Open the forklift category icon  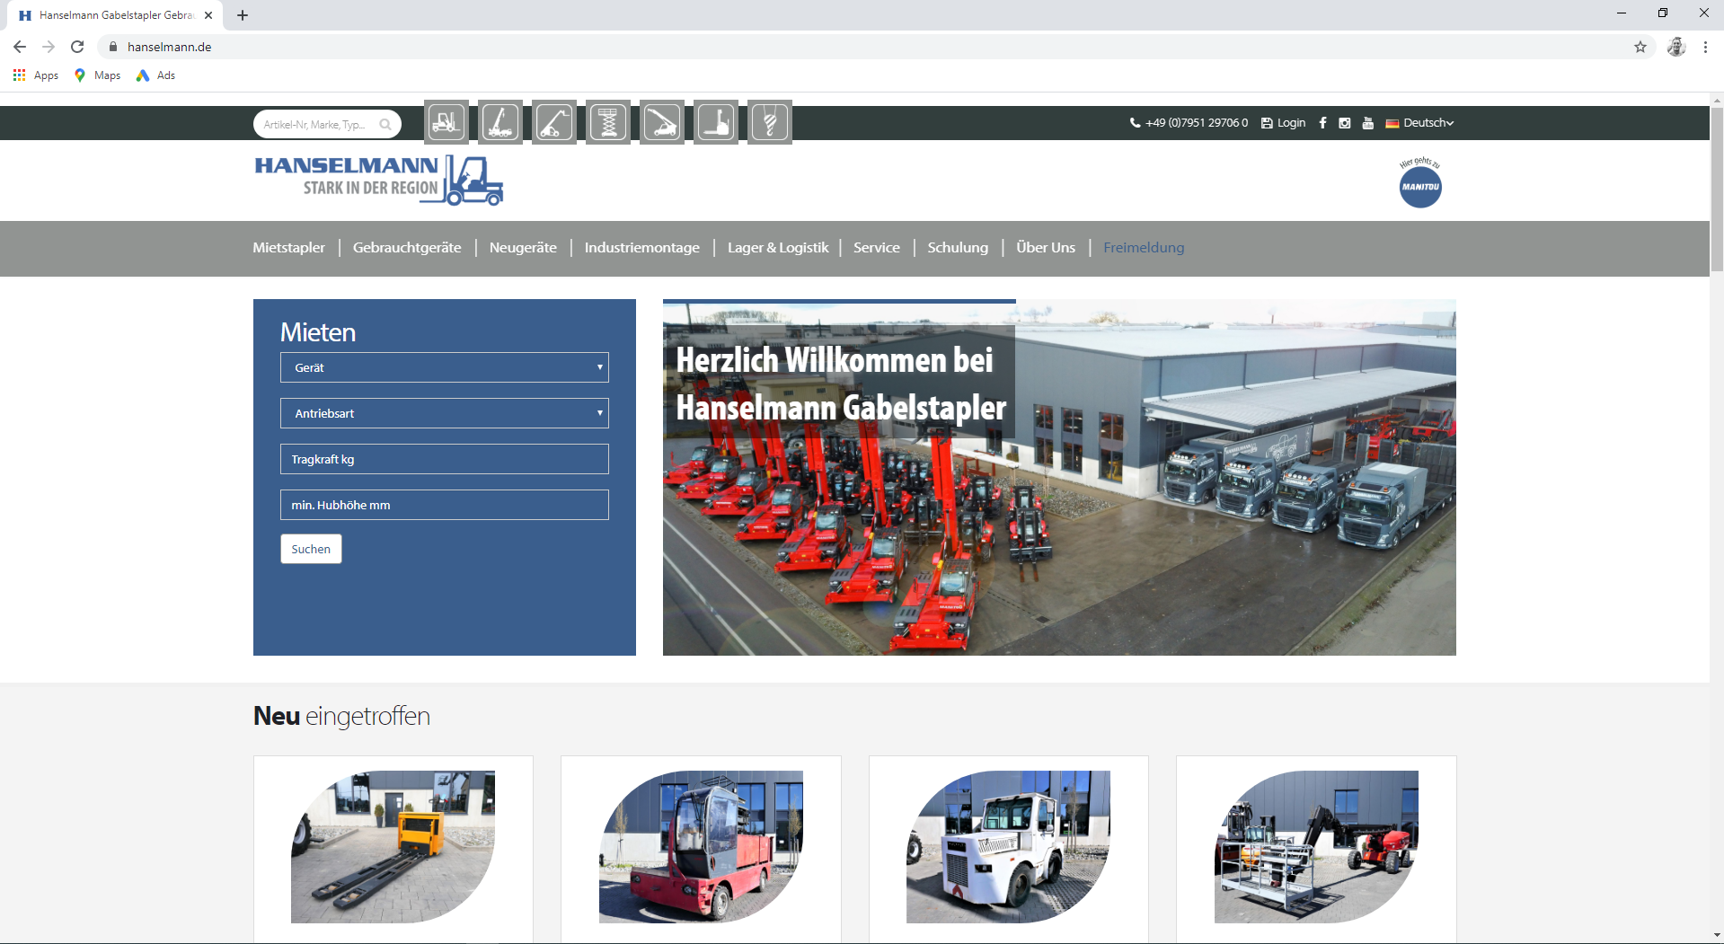pos(446,122)
